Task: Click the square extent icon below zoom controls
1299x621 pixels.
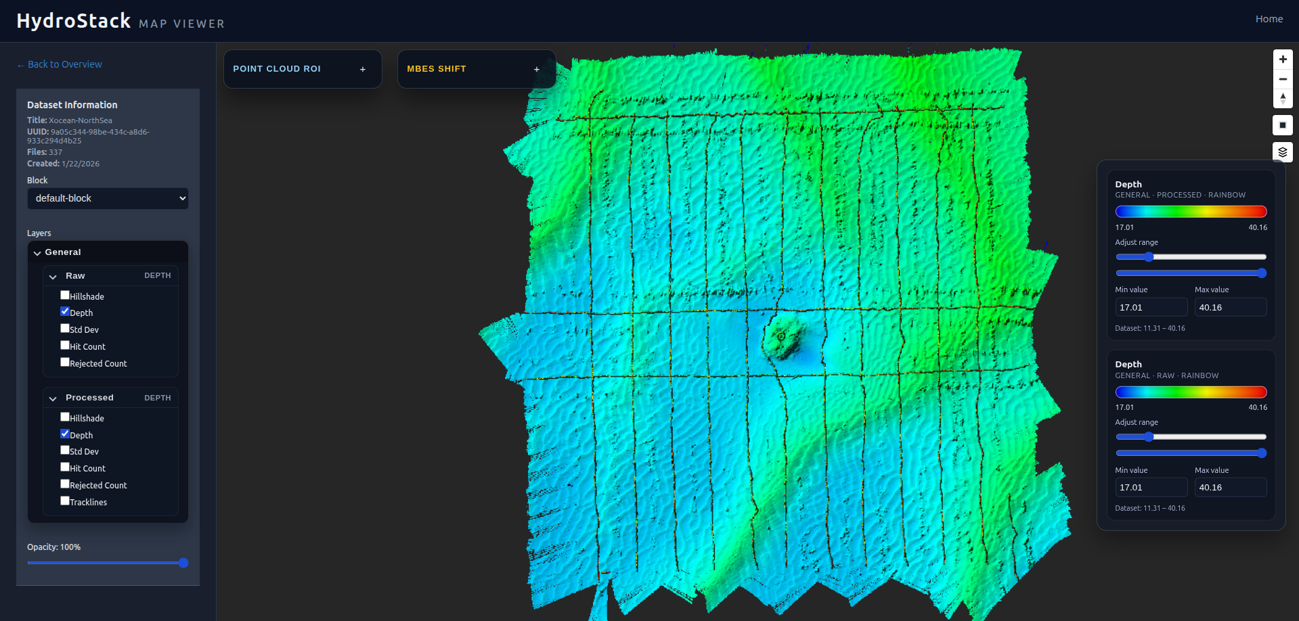Action: pos(1283,124)
